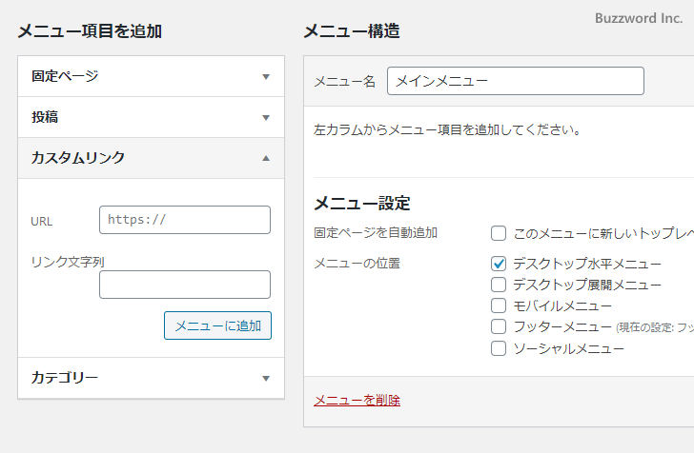The image size is (694, 453).
Task: Click the triangle arrow on the 固定ページ row
Action: click(x=266, y=76)
